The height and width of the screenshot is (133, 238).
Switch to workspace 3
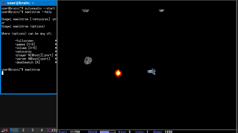point(32,130)
